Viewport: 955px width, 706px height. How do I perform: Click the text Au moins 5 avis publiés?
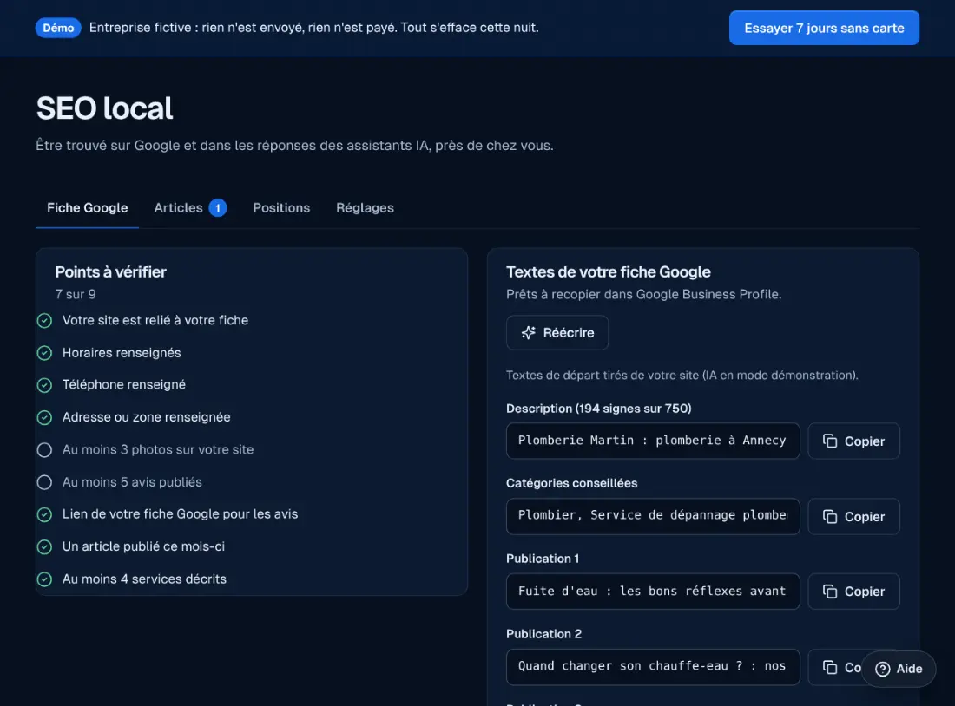tap(132, 482)
